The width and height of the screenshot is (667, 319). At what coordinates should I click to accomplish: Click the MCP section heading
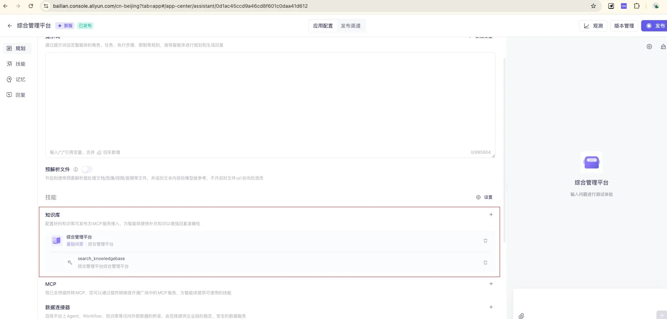pyautogui.click(x=51, y=284)
